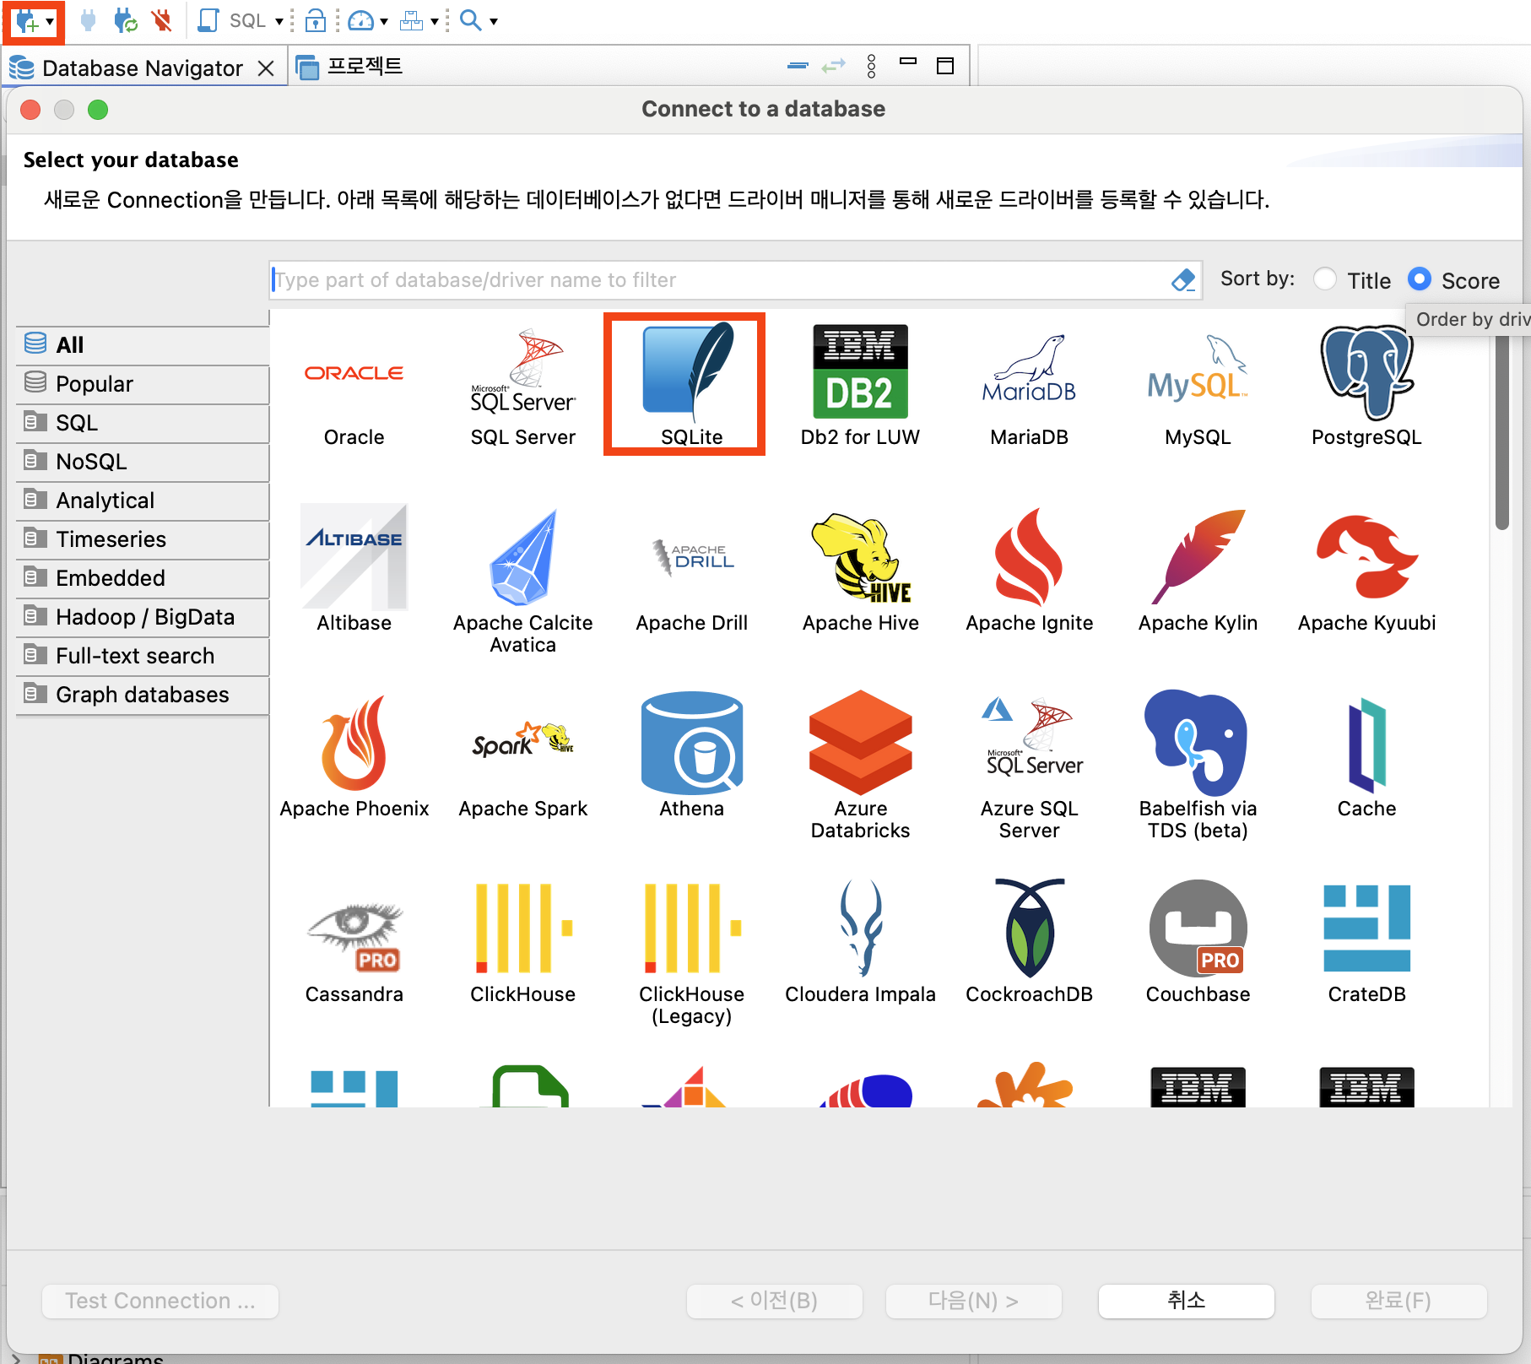
Task: Choose the SQL Server driver icon
Action: click(x=522, y=385)
